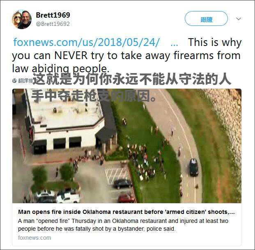Image resolution: width=255 pixels, height=250 pixels.
Task: Click the red car in the parking lot photo
Action: (126, 198)
